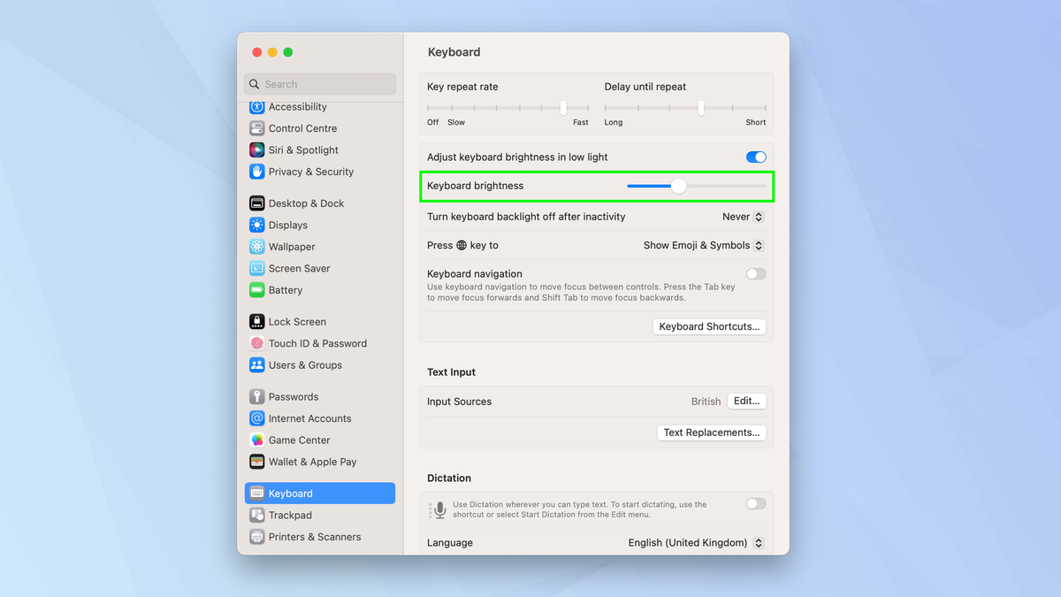Change the Globe key action dropdown
Viewport: 1061px width, 597px height.
pyautogui.click(x=703, y=245)
